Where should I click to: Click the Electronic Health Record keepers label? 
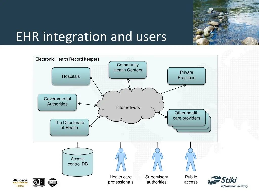pos(67,59)
